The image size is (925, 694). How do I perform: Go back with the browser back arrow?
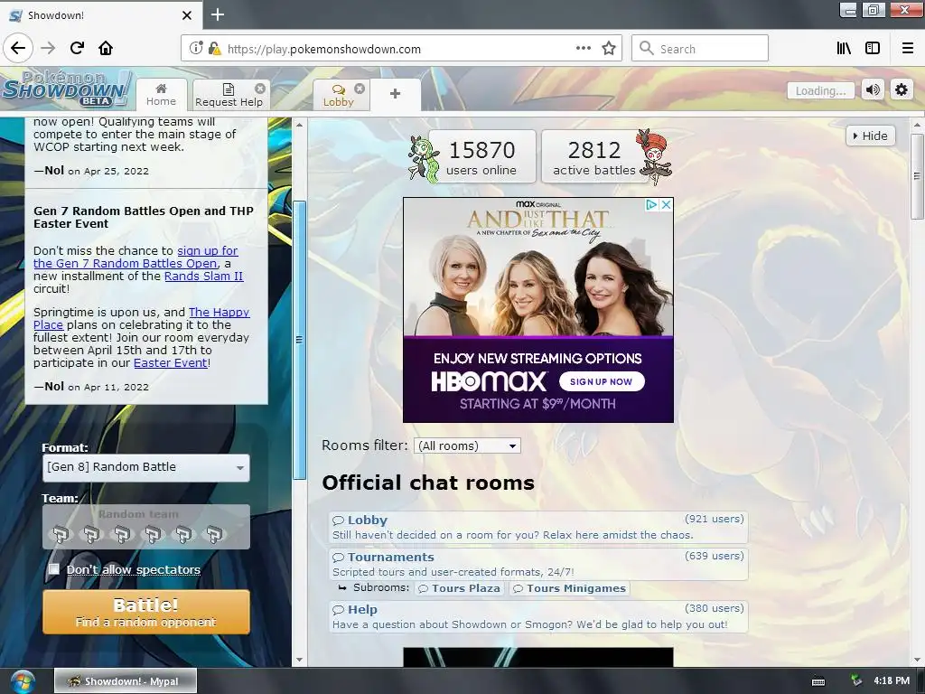point(18,48)
